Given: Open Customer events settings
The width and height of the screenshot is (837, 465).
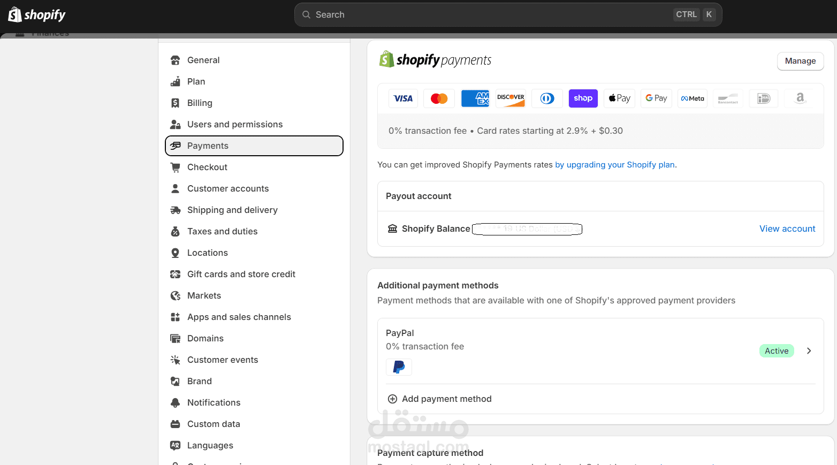Looking at the screenshot, I should tap(254, 360).
